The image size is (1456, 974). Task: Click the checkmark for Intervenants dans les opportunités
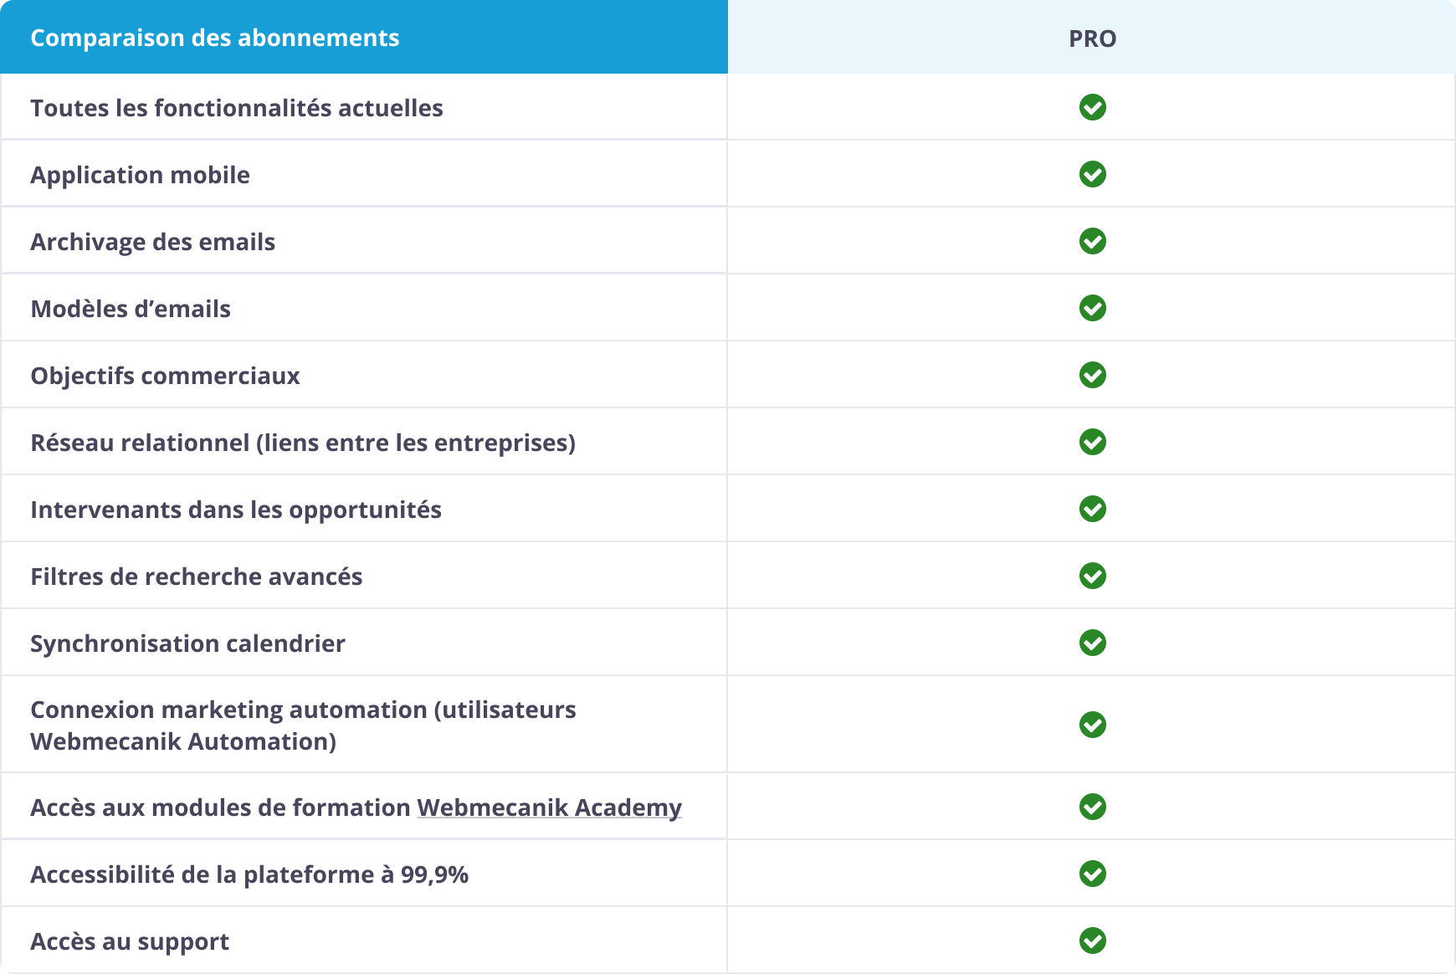1092,509
